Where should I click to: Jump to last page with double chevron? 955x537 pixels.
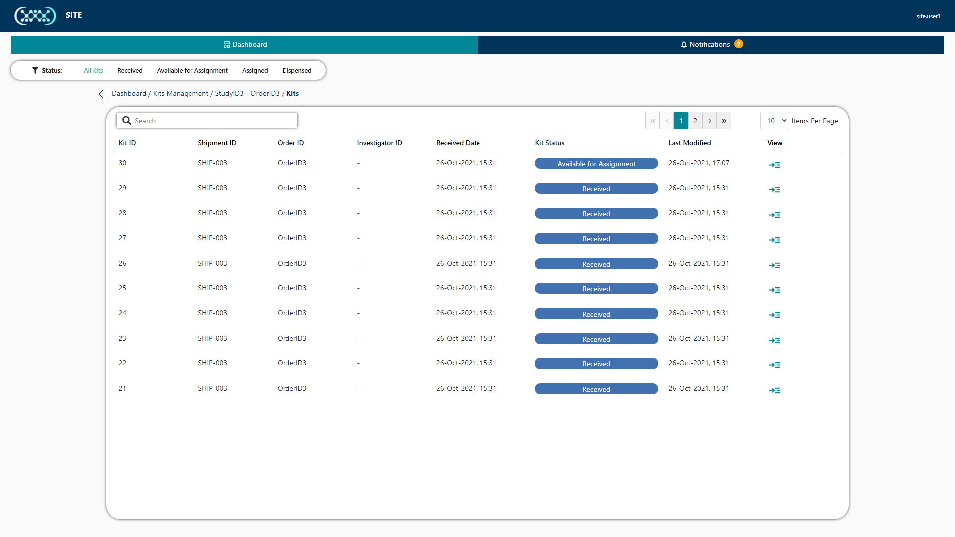pos(724,120)
